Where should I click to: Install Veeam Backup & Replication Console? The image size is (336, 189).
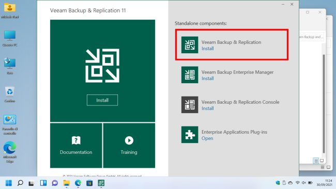207,108
